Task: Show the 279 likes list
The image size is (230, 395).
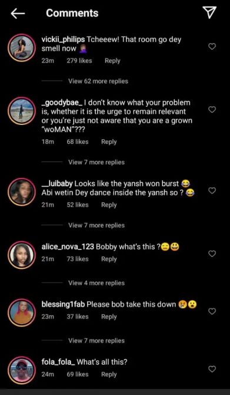Action: click(79, 61)
